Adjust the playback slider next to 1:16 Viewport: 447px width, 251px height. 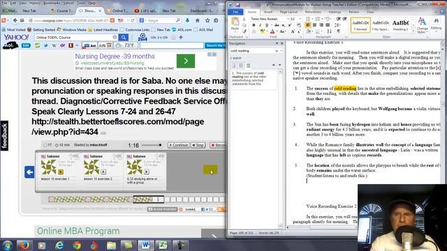(x=152, y=145)
